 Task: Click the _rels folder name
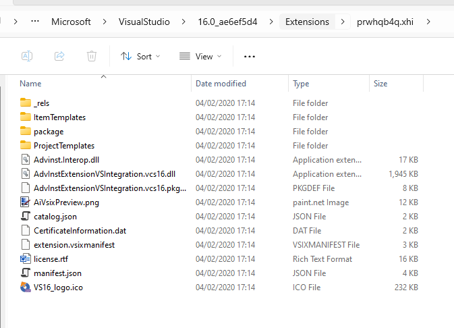pos(41,103)
